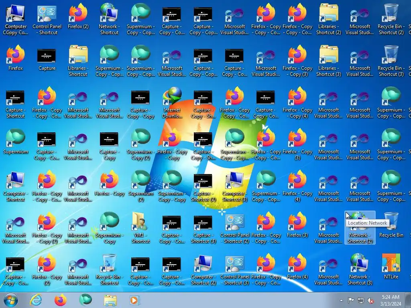Select the Computer - Shortcut (3) icon

[x=234, y=186]
